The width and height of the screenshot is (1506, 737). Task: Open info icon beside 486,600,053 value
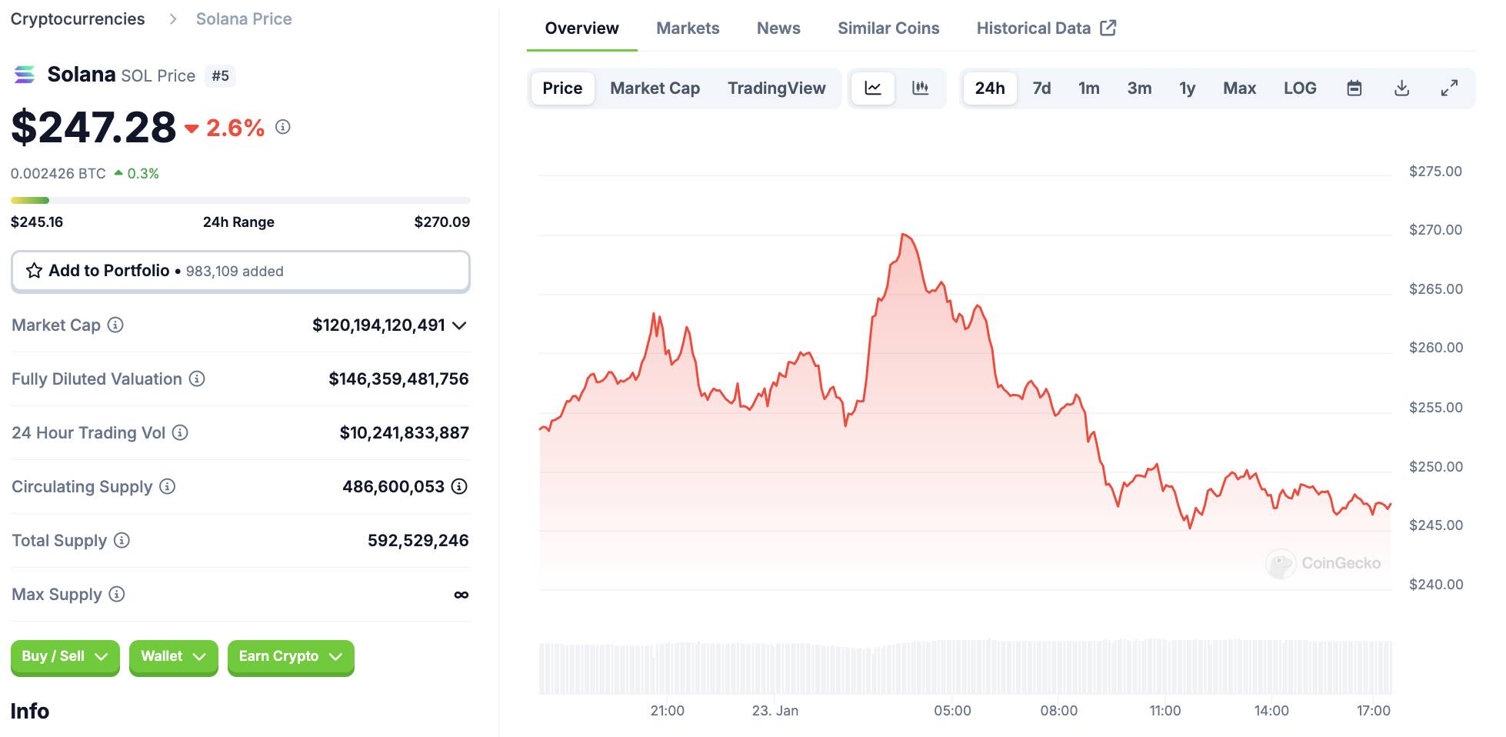[x=459, y=486]
